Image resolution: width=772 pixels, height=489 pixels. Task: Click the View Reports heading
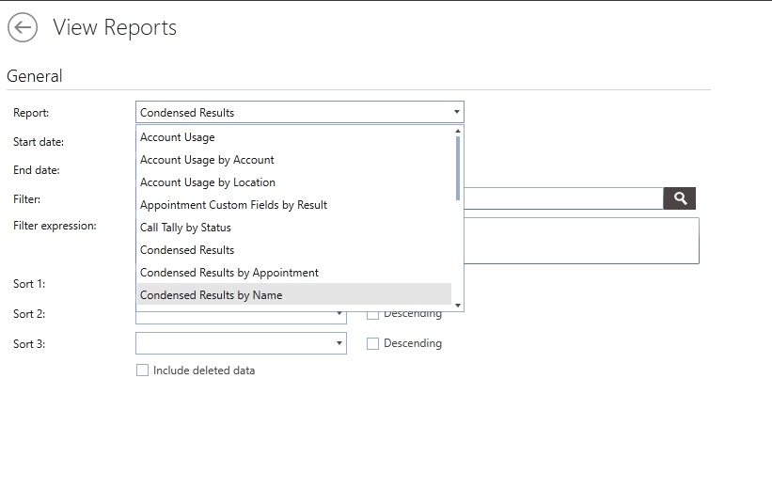[x=115, y=27]
